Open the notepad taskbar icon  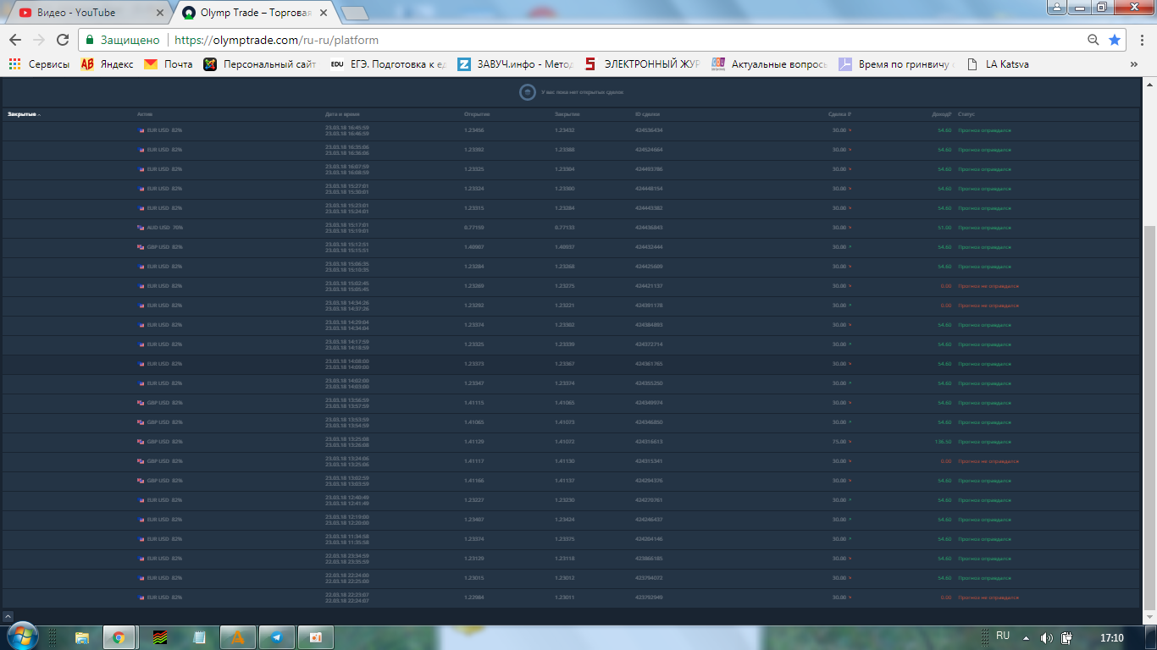click(199, 637)
